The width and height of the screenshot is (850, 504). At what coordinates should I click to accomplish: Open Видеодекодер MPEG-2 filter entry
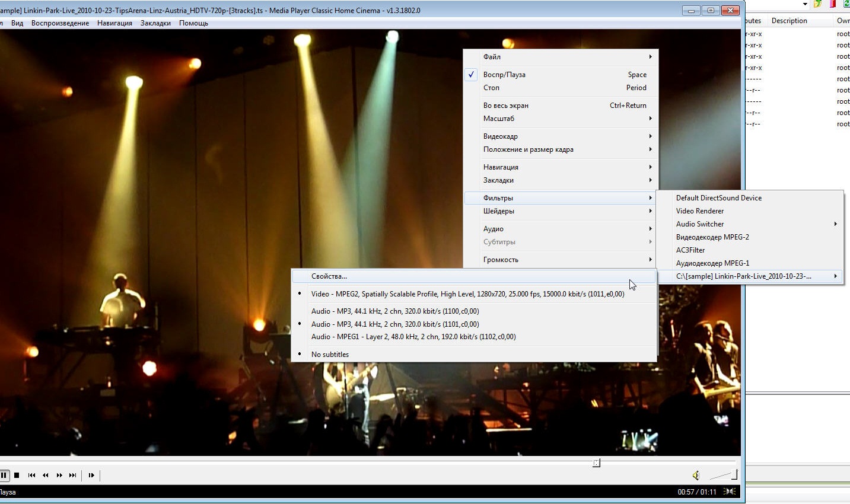(750, 237)
